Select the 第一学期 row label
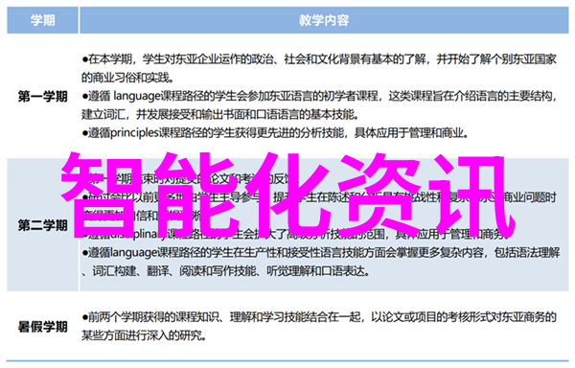This screenshot has width=575, height=368. [x=43, y=97]
